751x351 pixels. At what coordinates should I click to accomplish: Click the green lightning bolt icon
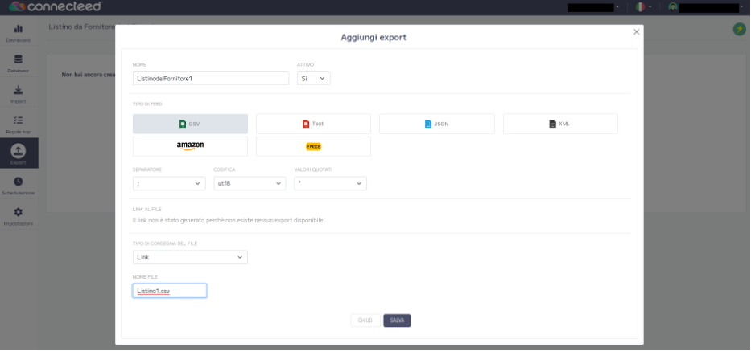tap(738, 30)
